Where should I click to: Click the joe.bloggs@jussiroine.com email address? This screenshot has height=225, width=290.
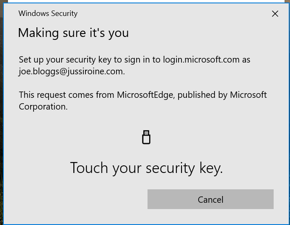72,71
